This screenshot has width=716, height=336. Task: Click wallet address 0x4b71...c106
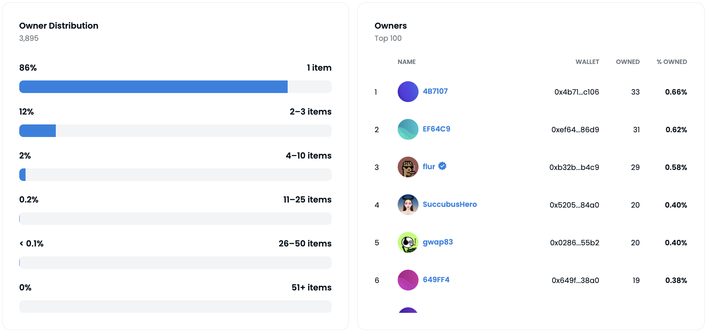tap(576, 92)
